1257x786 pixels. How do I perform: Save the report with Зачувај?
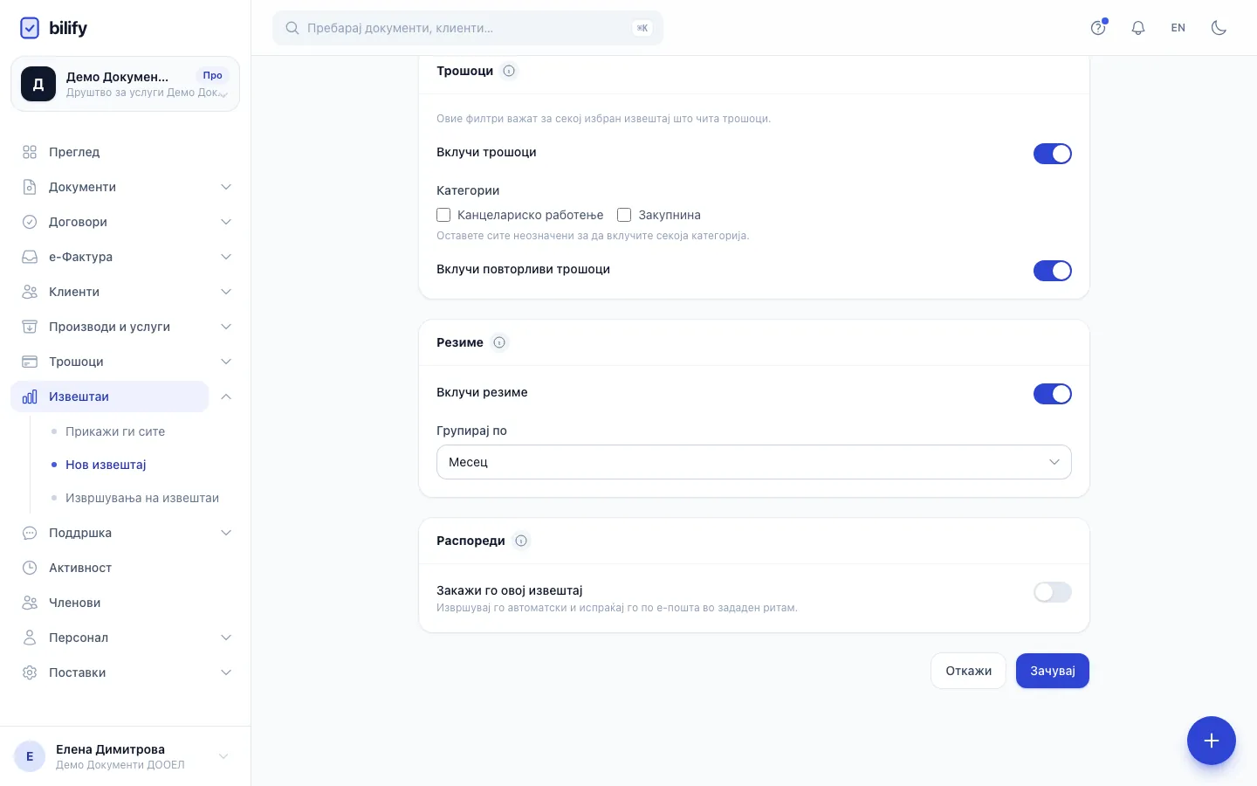(1052, 671)
